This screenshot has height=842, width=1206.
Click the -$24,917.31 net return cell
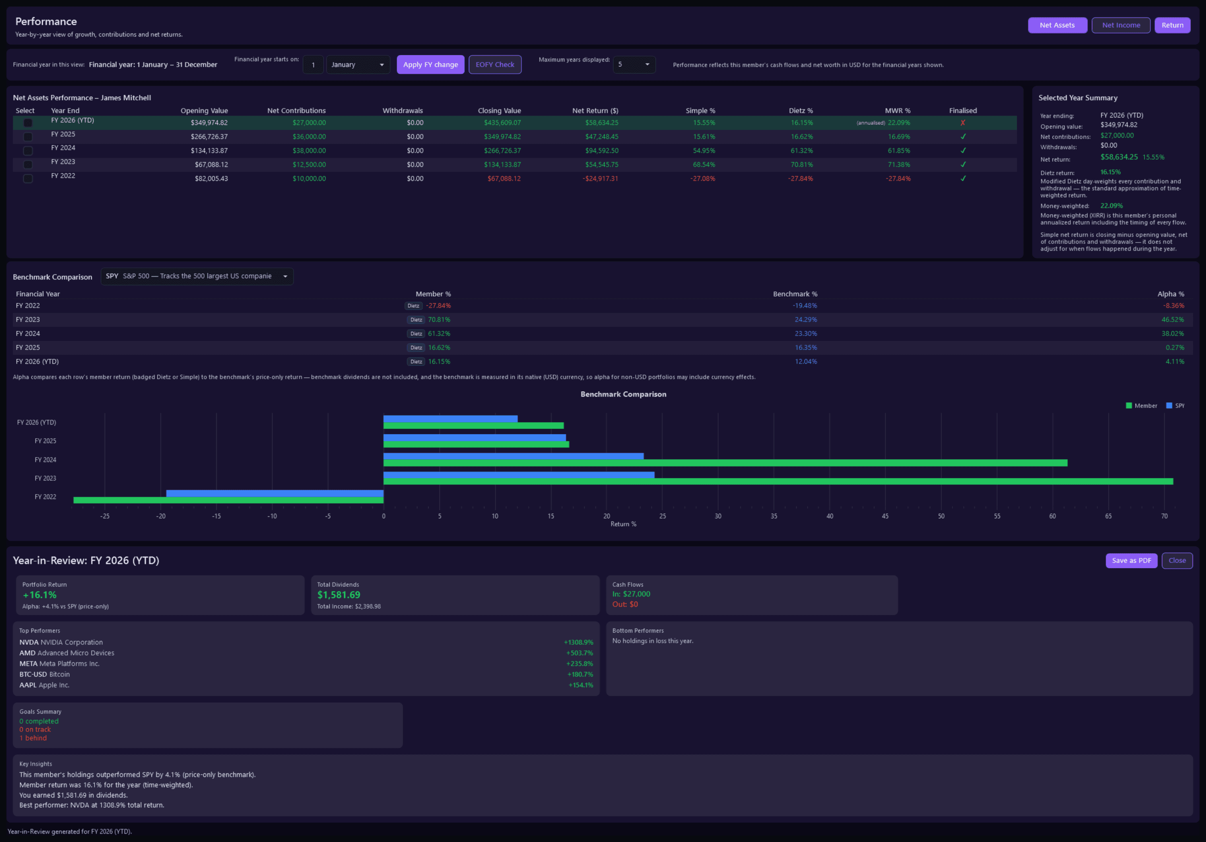(x=600, y=179)
